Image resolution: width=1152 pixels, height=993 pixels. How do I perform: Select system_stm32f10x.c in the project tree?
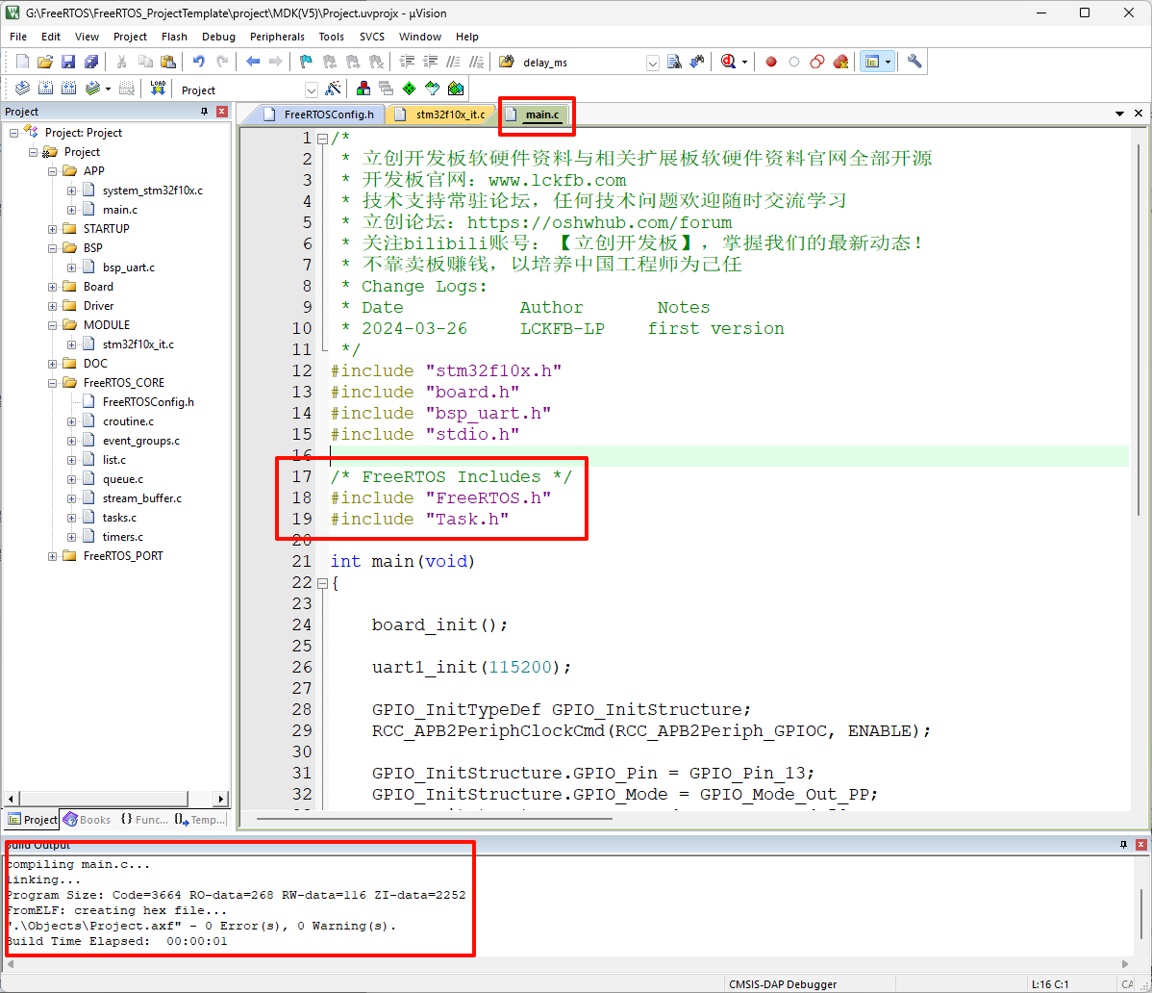(152, 191)
